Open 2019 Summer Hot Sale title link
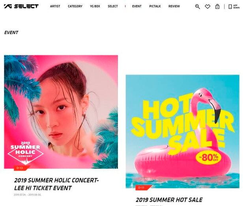Screen dimensions: 243x206 (x=169, y=200)
